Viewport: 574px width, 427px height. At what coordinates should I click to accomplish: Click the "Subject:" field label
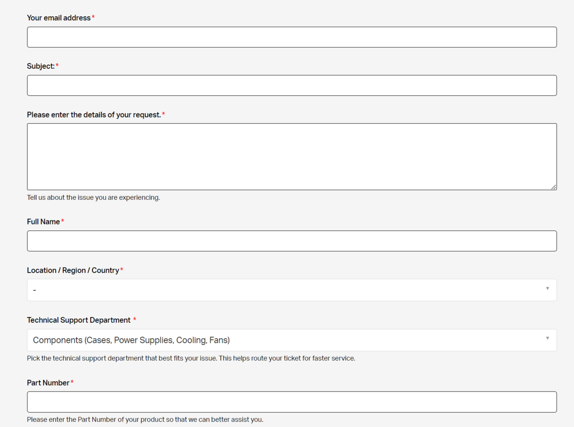pos(41,66)
